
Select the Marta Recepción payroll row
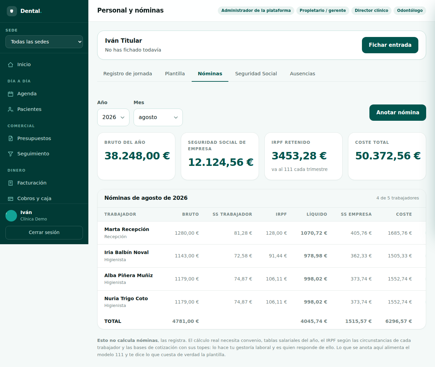click(x=261, y=233)
